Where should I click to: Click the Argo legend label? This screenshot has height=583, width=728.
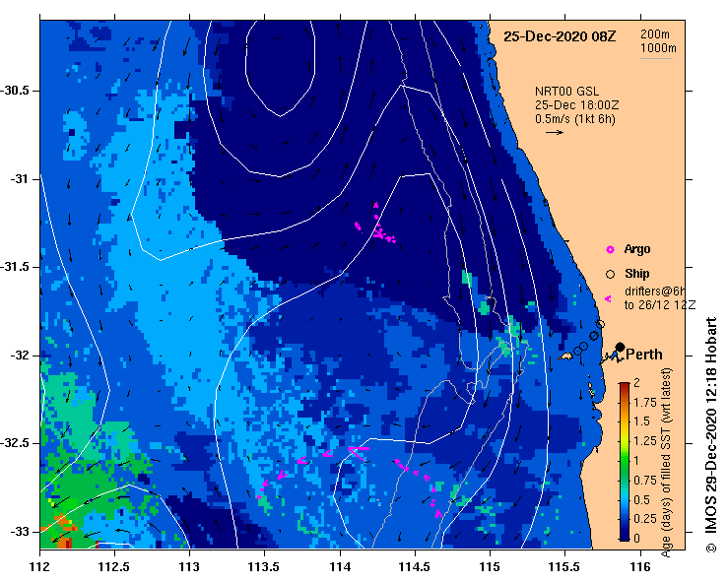(637, 249)
